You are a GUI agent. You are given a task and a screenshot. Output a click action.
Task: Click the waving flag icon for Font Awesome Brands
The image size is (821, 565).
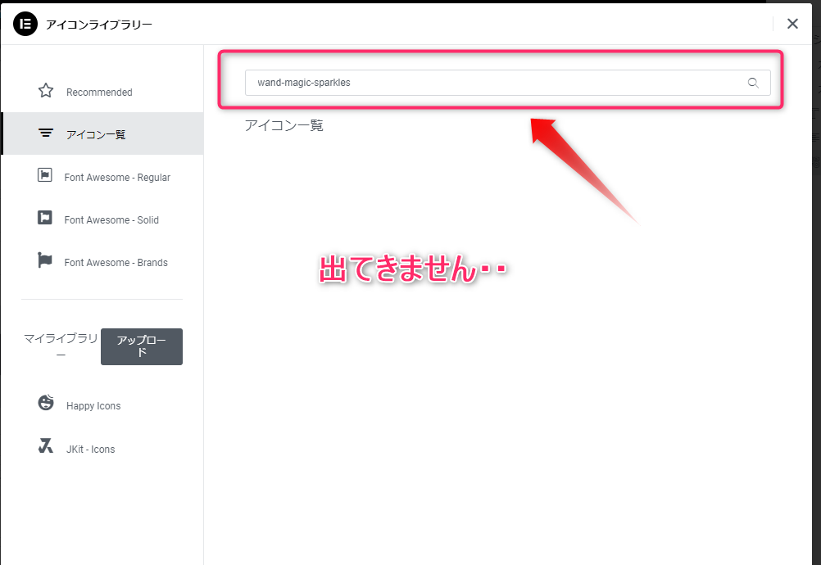(45, 261)
